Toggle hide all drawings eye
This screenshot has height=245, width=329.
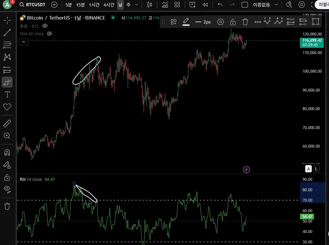[7, 190]
